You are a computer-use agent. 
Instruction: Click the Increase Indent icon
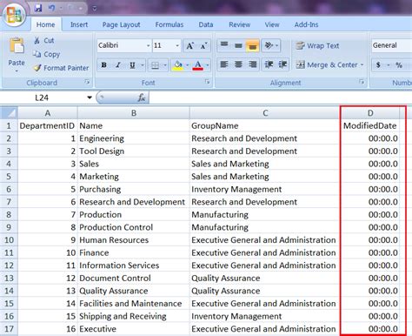tap(282, 64)
